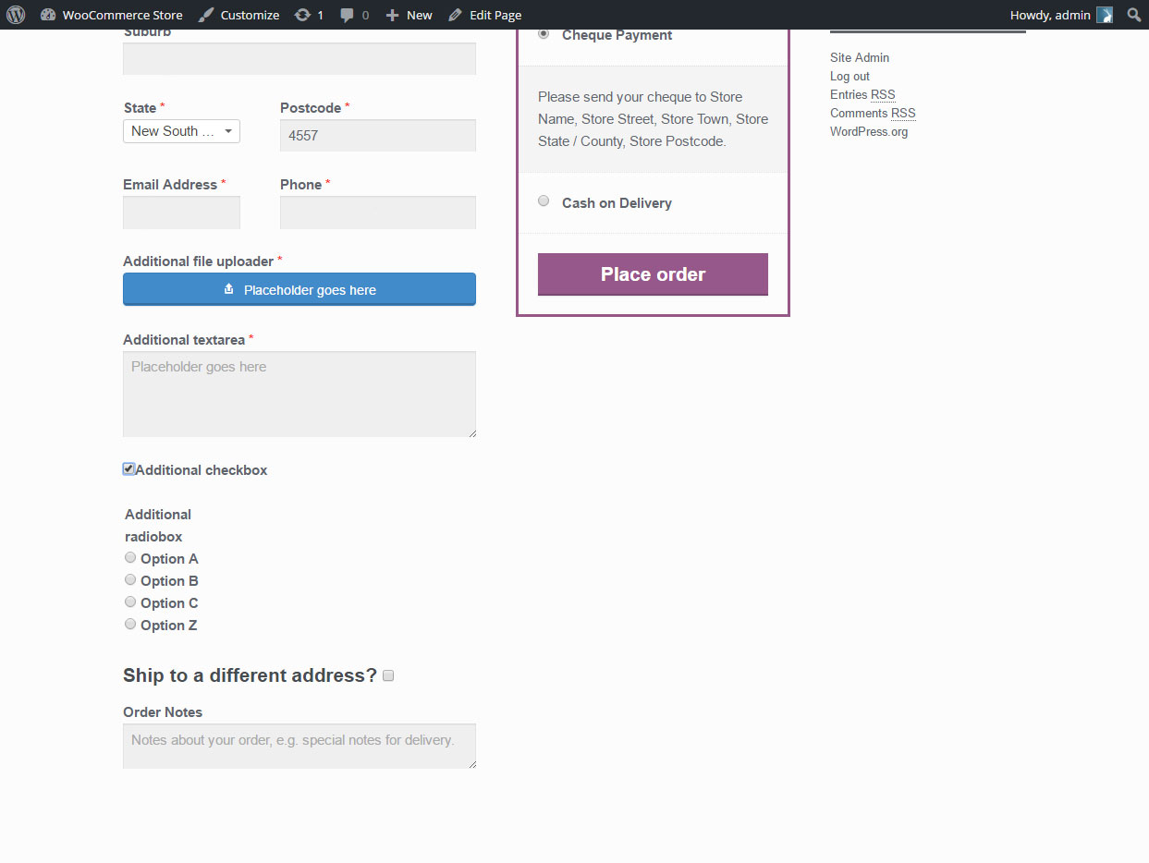
Task: Select Edit Page in admin bar
Action: tap(484, 15)
